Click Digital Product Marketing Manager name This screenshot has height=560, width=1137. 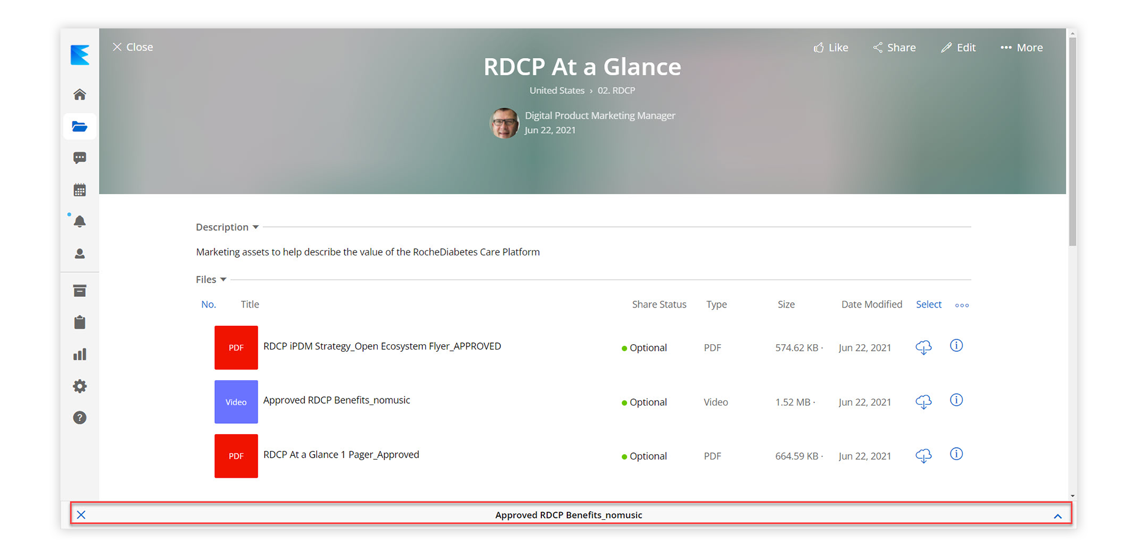pos(600,115)
